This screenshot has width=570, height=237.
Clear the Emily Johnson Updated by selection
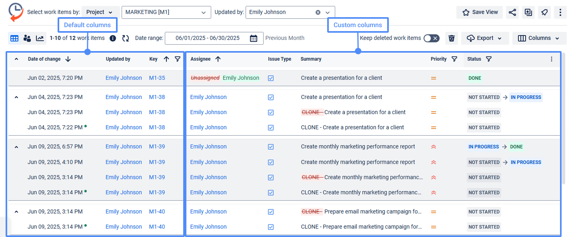click(318, 12)
